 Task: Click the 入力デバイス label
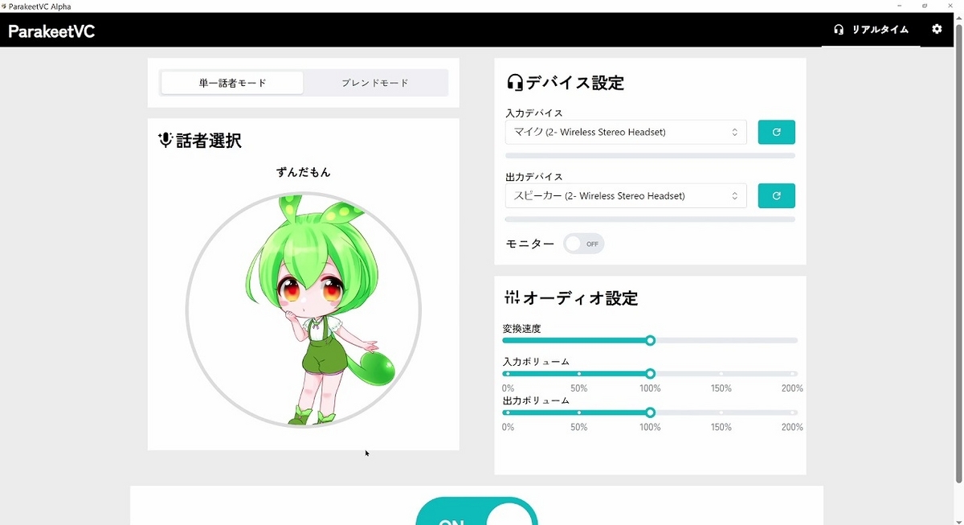[x=534, y=113]
